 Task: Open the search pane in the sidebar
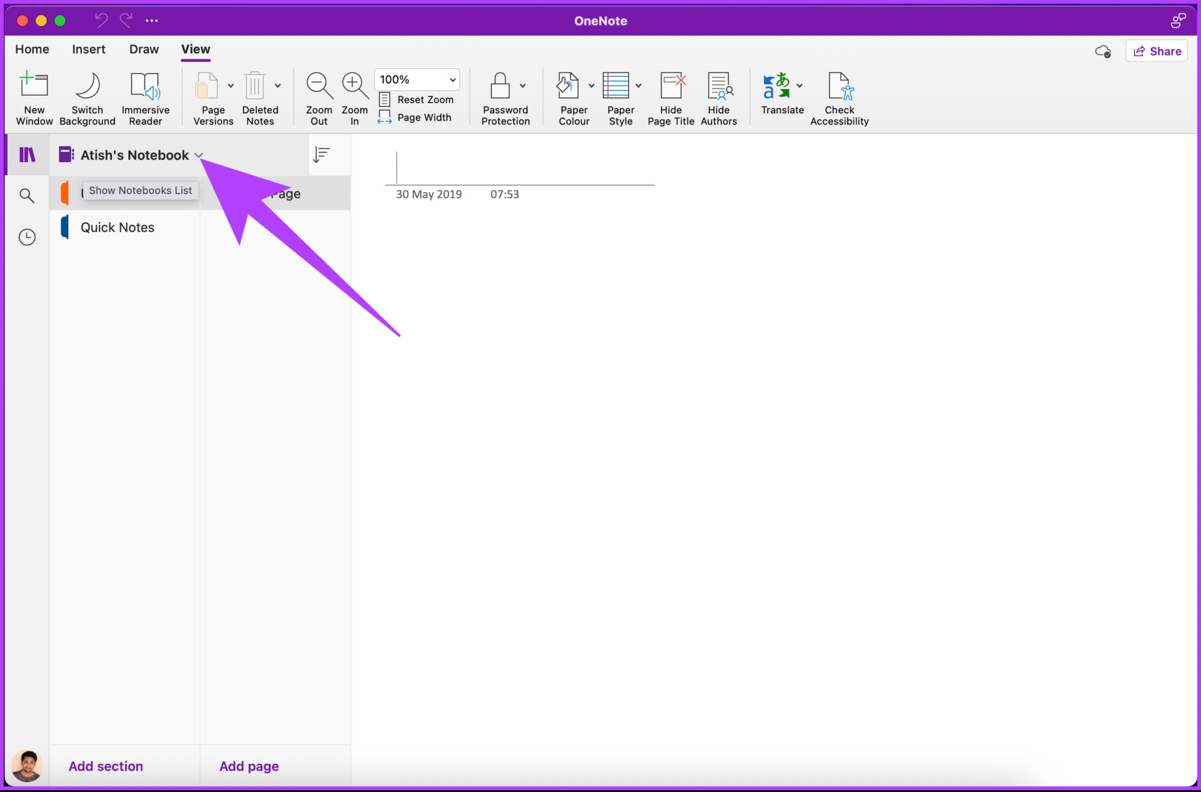pyautogui.click(x=27, y=195)
